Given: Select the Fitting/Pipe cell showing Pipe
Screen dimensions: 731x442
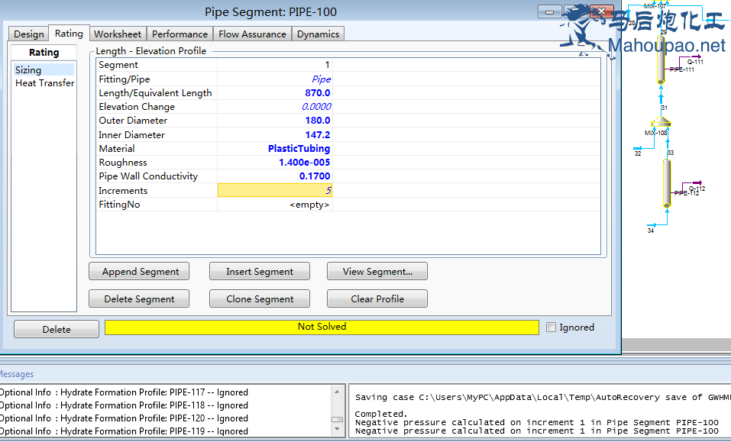Looking at the screenshot, I should (x=275, y=79).
